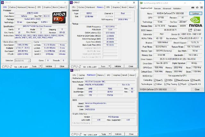Toggle the Ray Tracing checkbox
Screen dimensions: 205x137
click(166, 84)
